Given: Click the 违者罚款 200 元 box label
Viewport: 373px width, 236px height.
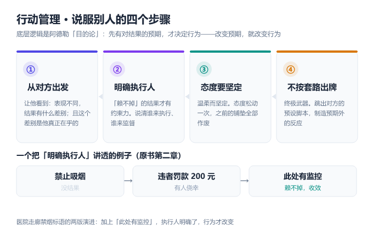Looking at the screenshot, I should point(187,176).
